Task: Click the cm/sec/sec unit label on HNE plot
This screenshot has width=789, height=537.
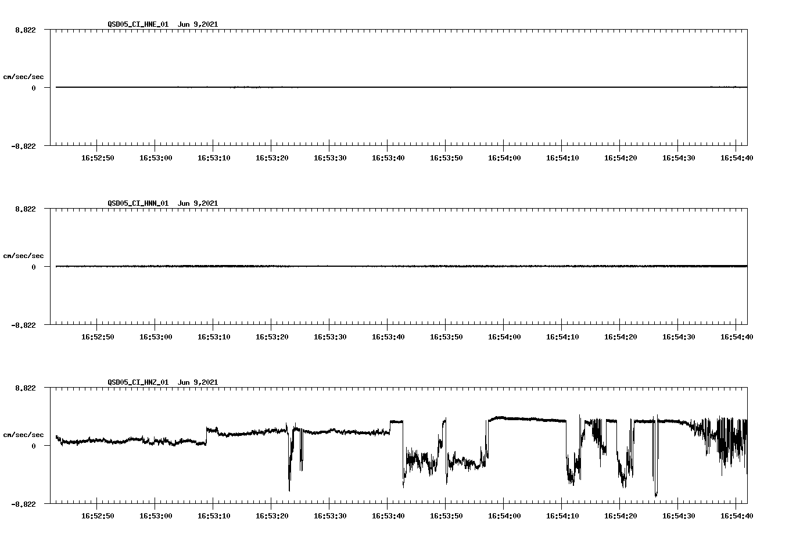Action: (x=23, y=77)
